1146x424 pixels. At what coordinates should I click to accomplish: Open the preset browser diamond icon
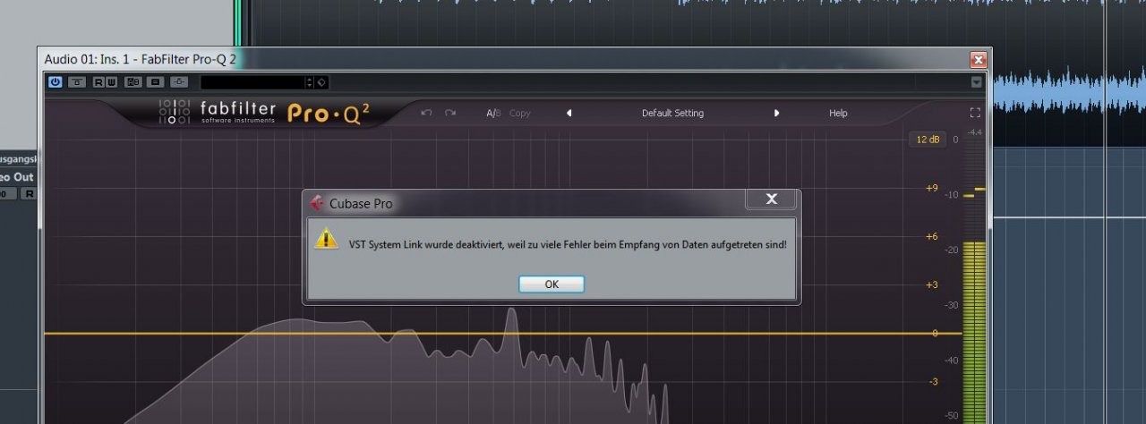click(x=321, y=82)
